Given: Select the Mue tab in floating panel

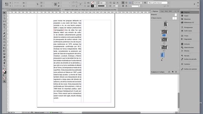Looking at the screenshot, I should pos(166,11).
